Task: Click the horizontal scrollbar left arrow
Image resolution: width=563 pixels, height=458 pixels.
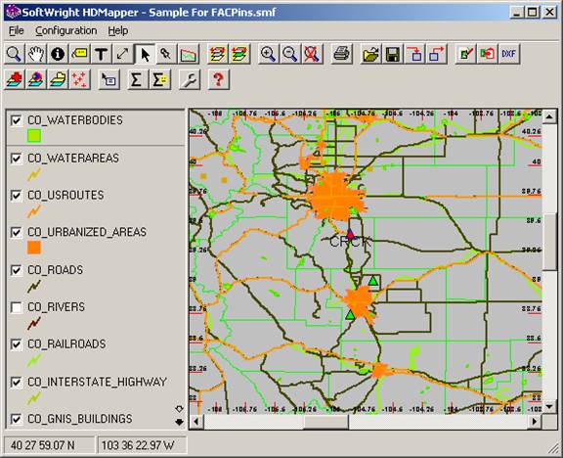Action: [x=196, y=422]
